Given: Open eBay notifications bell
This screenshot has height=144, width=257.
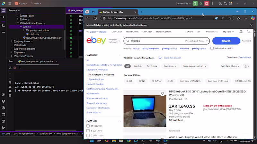Looking at the screenshot, I should tap(241, 32).
